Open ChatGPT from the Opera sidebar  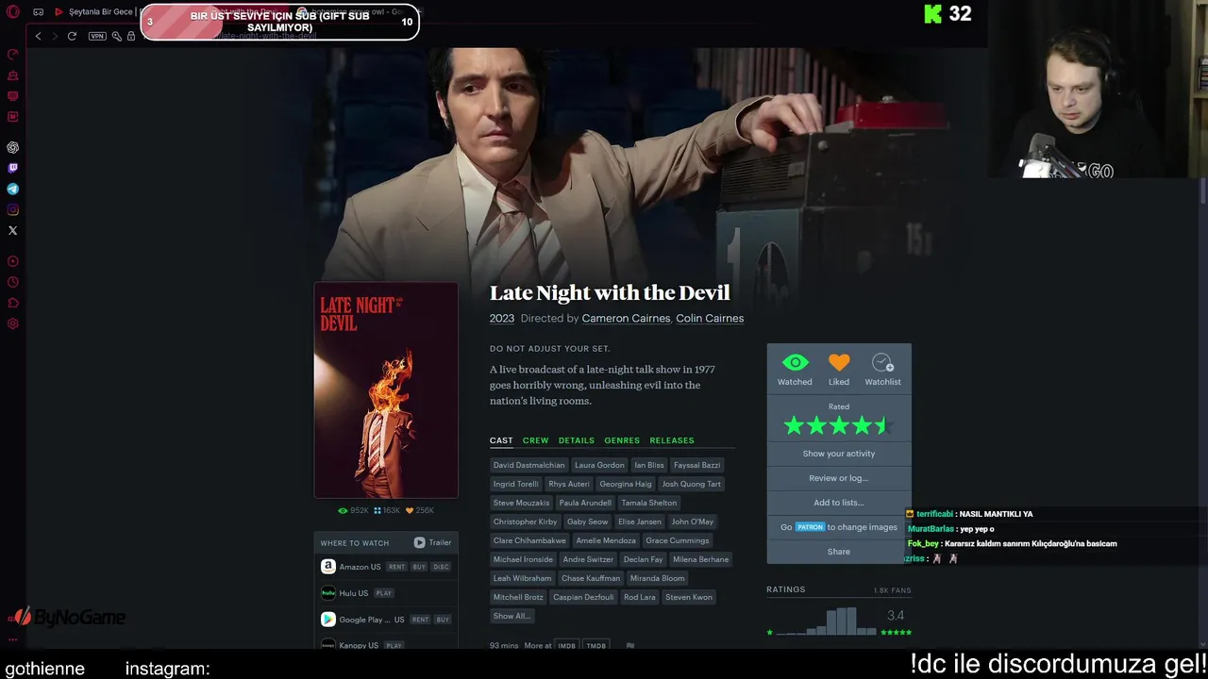(x=13, y=148)
